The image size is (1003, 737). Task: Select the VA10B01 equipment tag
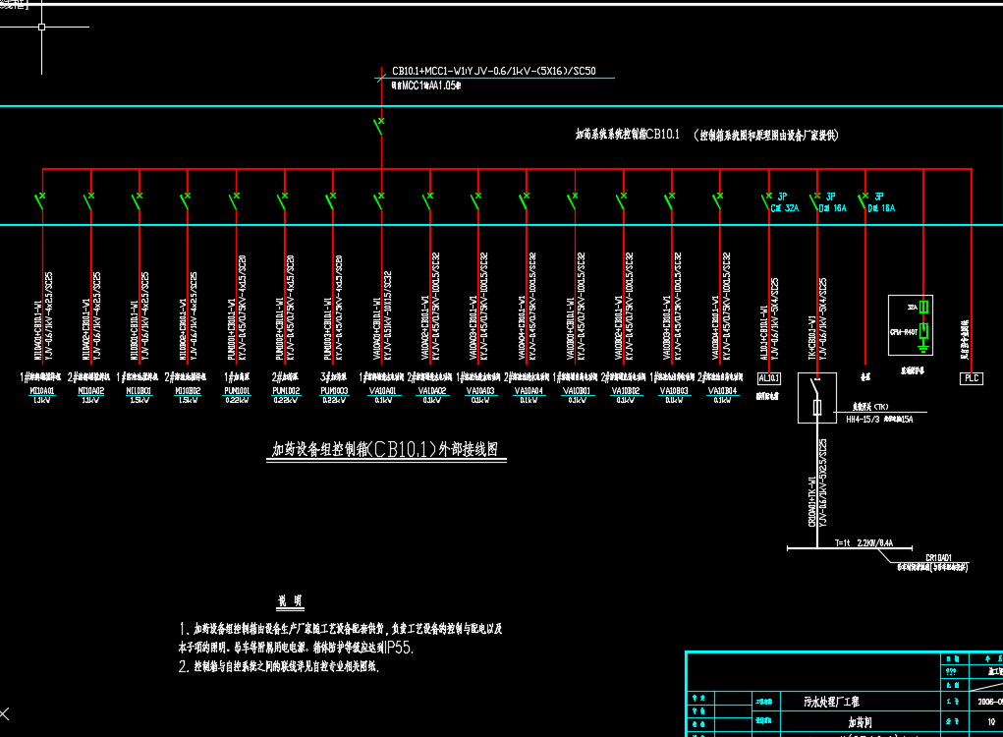coord(577,391)
